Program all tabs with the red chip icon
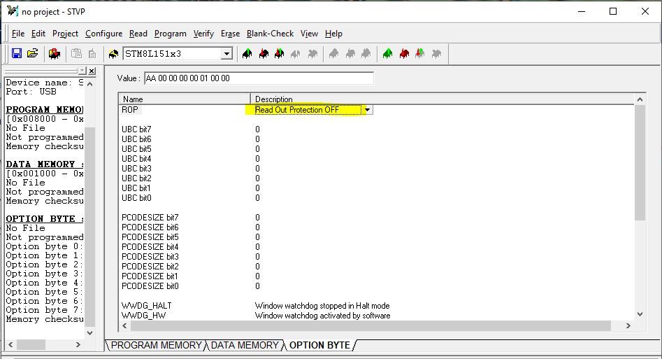662x359 pixels. (x=404, y=54)
